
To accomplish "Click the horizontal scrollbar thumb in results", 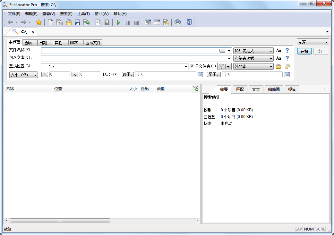I will (60, 221).
